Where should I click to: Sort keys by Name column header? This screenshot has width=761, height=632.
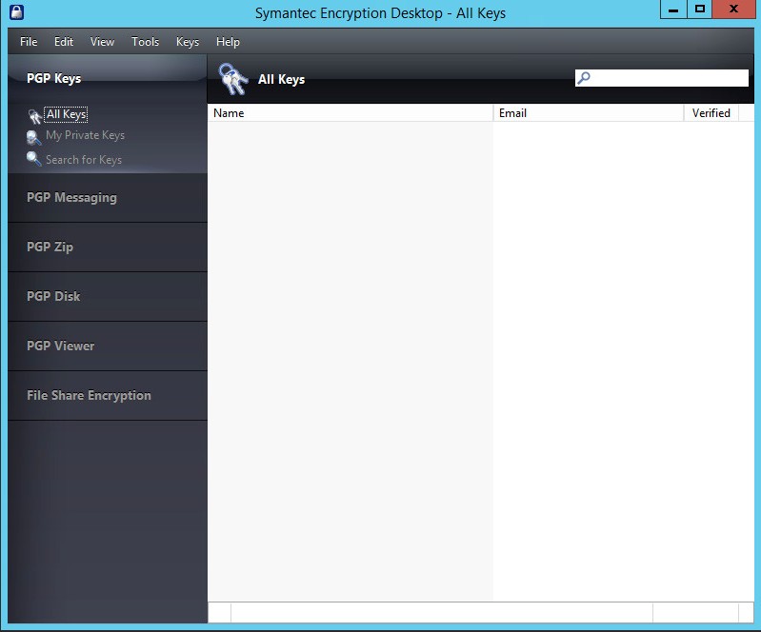(x=350, y=113)
